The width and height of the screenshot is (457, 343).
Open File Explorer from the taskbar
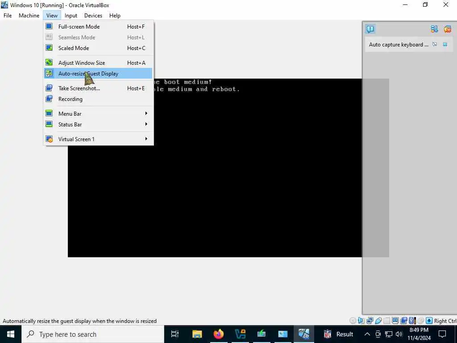click(x=197, y=334)
